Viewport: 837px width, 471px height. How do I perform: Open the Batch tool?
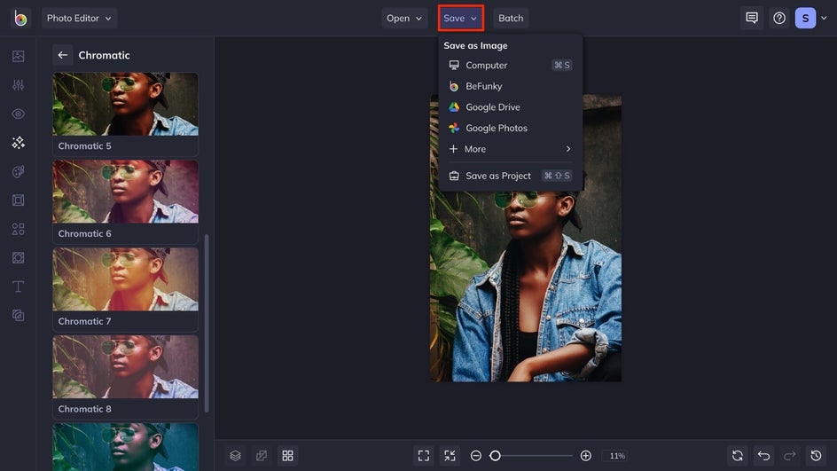coord(511,18)
